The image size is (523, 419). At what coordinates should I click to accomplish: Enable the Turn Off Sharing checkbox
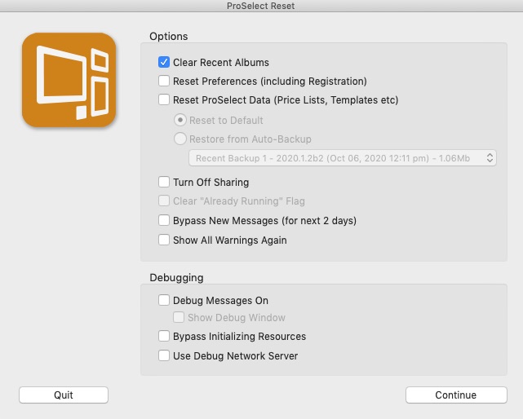(164, 183)
